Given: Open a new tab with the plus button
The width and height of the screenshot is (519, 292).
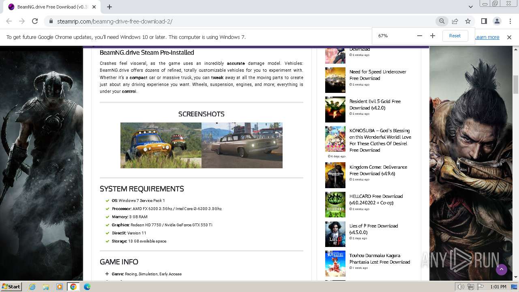Looking at the screenshot, I should coord(109,7).
